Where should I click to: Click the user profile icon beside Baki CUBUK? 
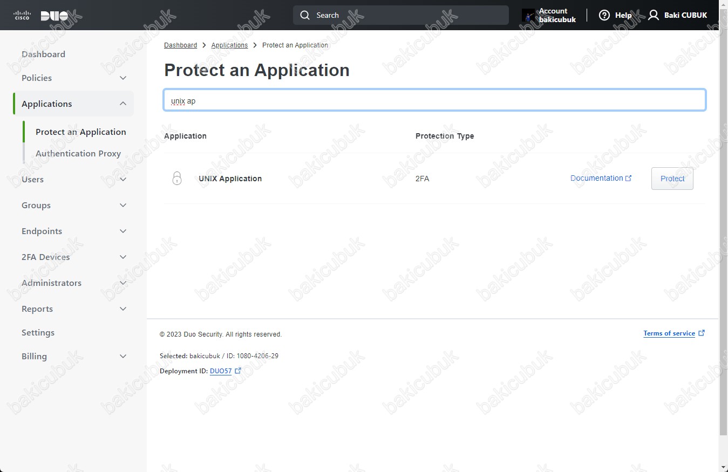[654, 15]
